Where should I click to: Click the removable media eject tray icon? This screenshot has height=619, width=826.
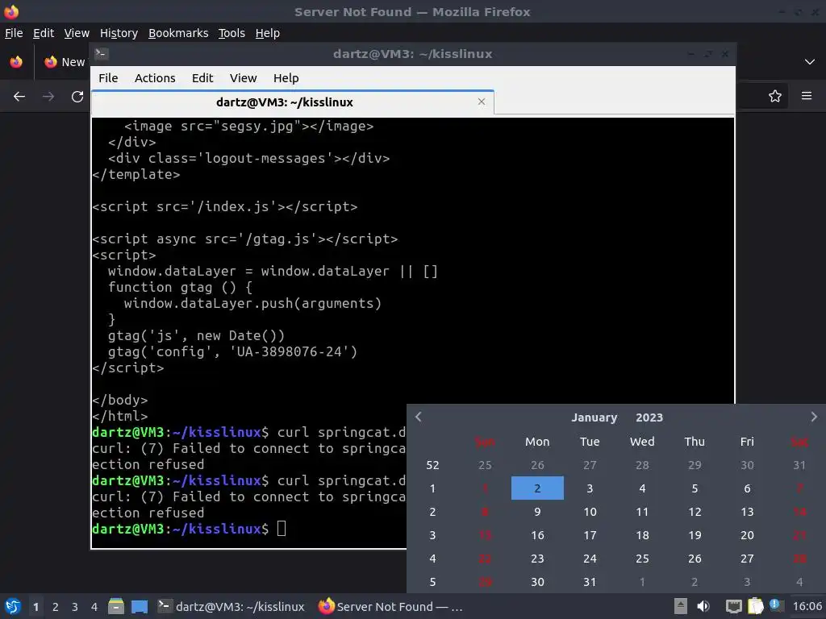click(681, 606)
